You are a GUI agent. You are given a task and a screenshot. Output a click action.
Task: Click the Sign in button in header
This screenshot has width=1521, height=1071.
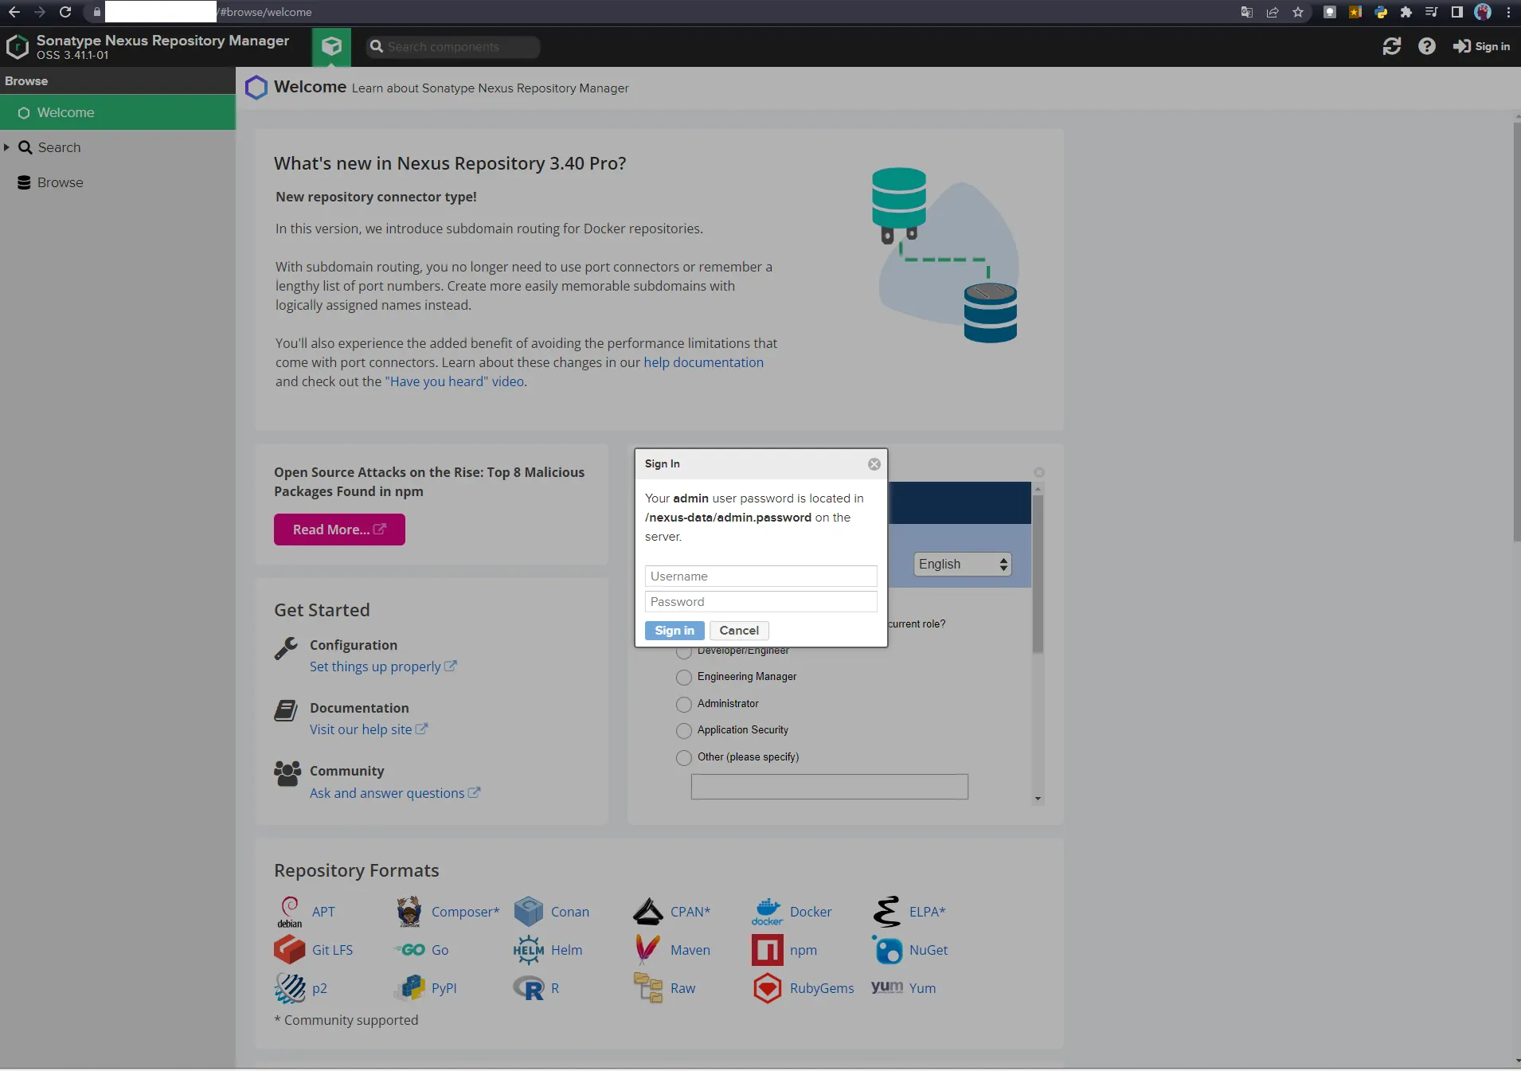click(1481, 46)
